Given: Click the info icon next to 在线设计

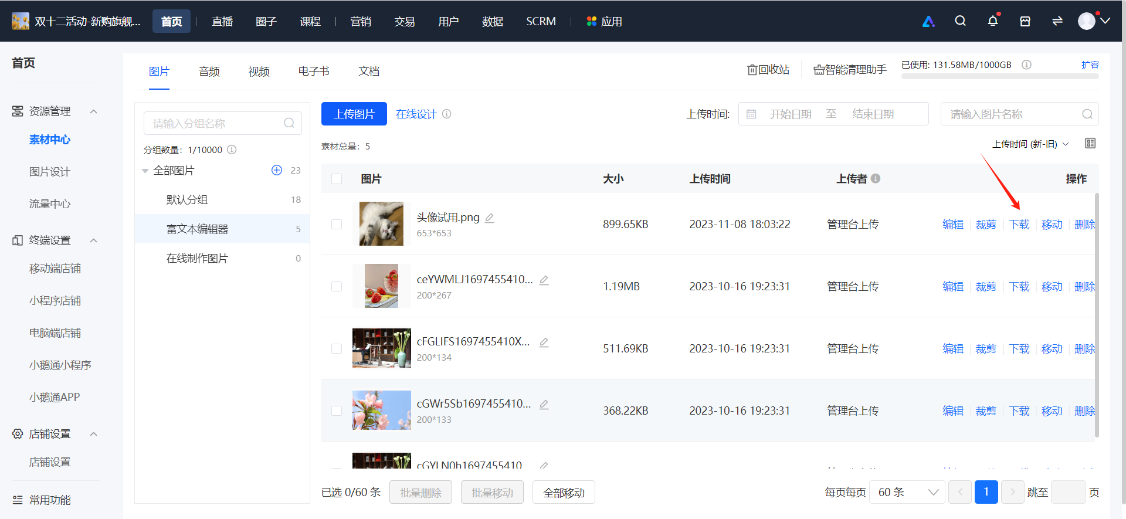Looking at the screenshot, I should 447,114.
